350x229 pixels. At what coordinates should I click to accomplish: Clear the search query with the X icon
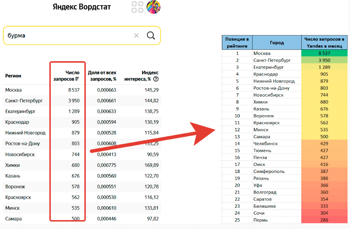pos(136,35)
